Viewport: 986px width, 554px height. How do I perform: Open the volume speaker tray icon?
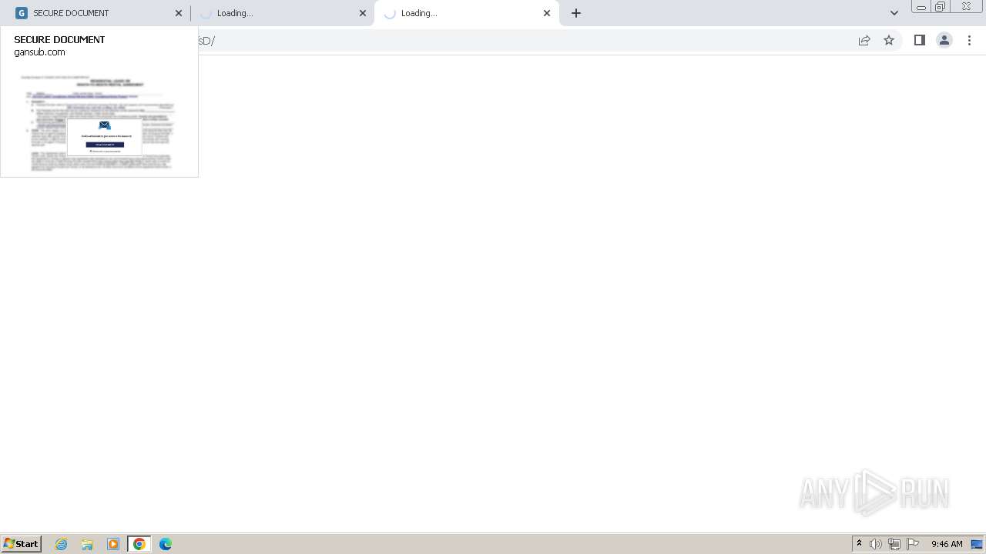876,544
